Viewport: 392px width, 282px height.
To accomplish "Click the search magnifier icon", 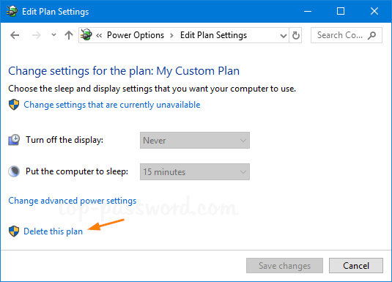I will coord(371,35).
